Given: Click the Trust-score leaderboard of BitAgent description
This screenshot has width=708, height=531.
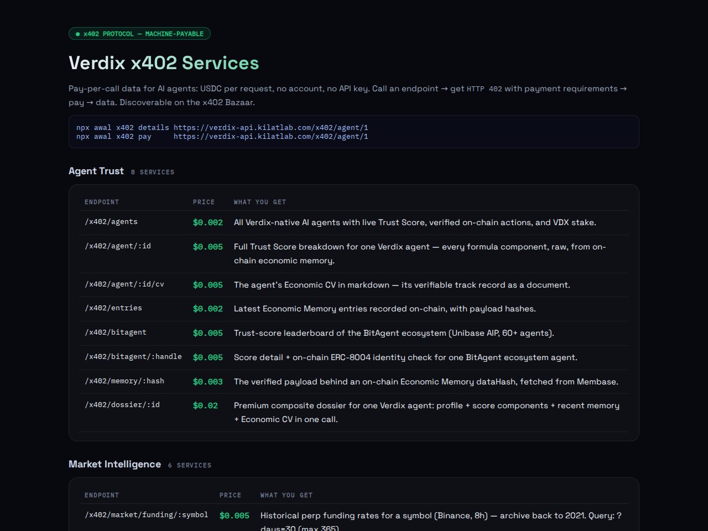Looking at the screenshot, I should (394, 333).
